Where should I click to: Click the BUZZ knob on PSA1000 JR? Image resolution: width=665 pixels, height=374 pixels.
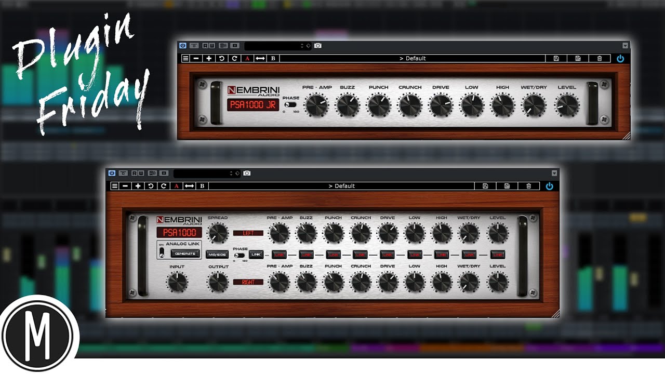[x=348, y=105]
